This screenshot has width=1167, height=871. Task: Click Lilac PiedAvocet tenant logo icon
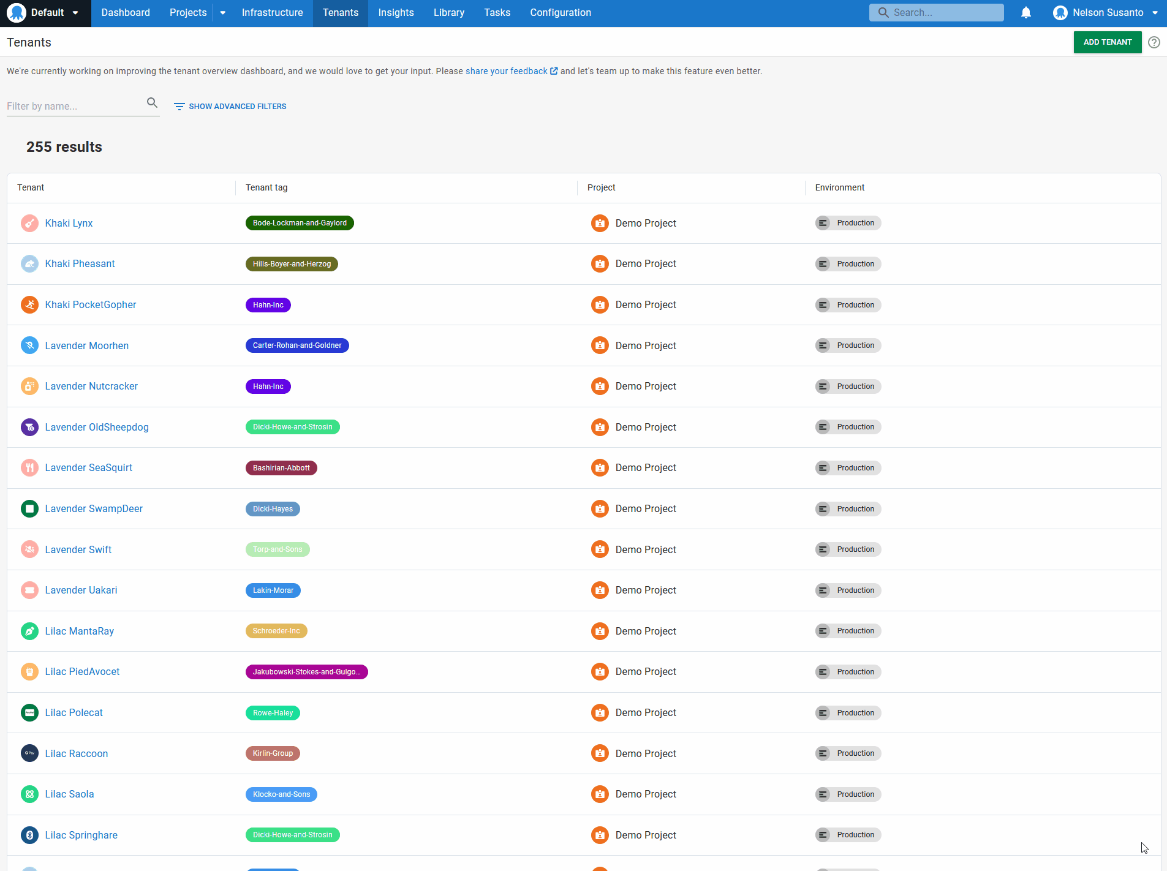(29, 672)
